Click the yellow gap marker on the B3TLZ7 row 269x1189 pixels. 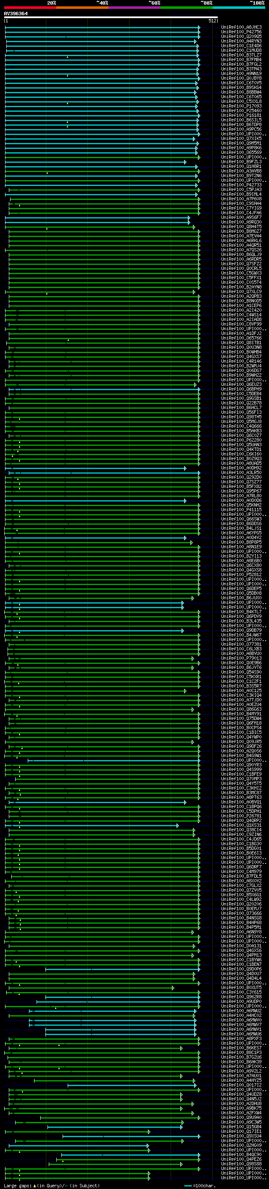tap(68, 57)
